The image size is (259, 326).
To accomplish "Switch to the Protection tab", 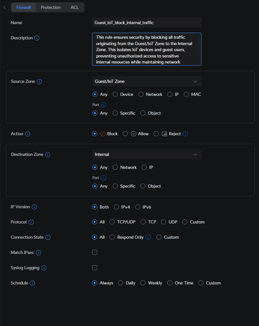I will [x=51, y=7].
